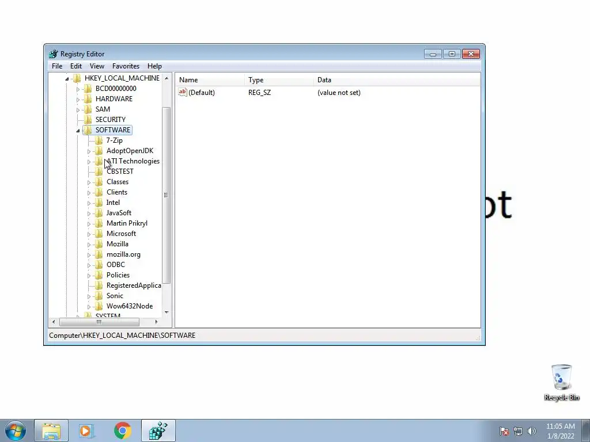The image size is (590, 442).
Task: Click the tree vertical scrollbar thumb
Action: (x=167, y=195)
